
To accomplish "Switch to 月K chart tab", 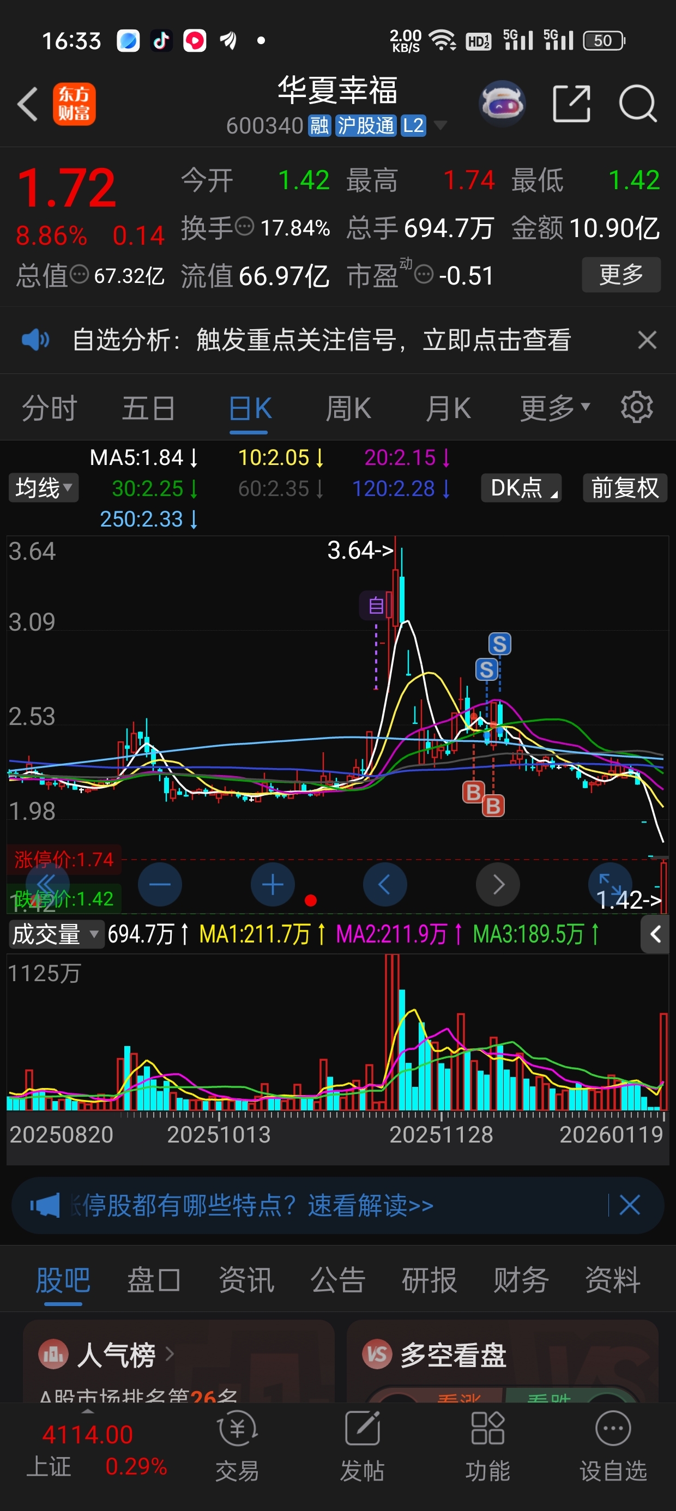I will coord(448,408).
